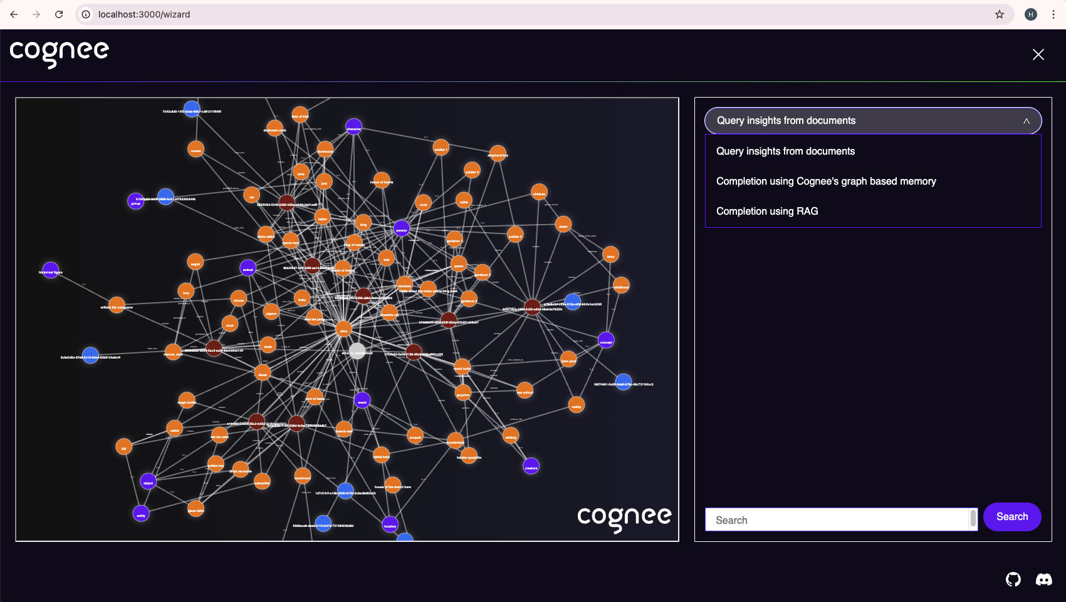1066x602 pixels.
Task: Select the purple 'person' node
Action: [x=402, y=228]
